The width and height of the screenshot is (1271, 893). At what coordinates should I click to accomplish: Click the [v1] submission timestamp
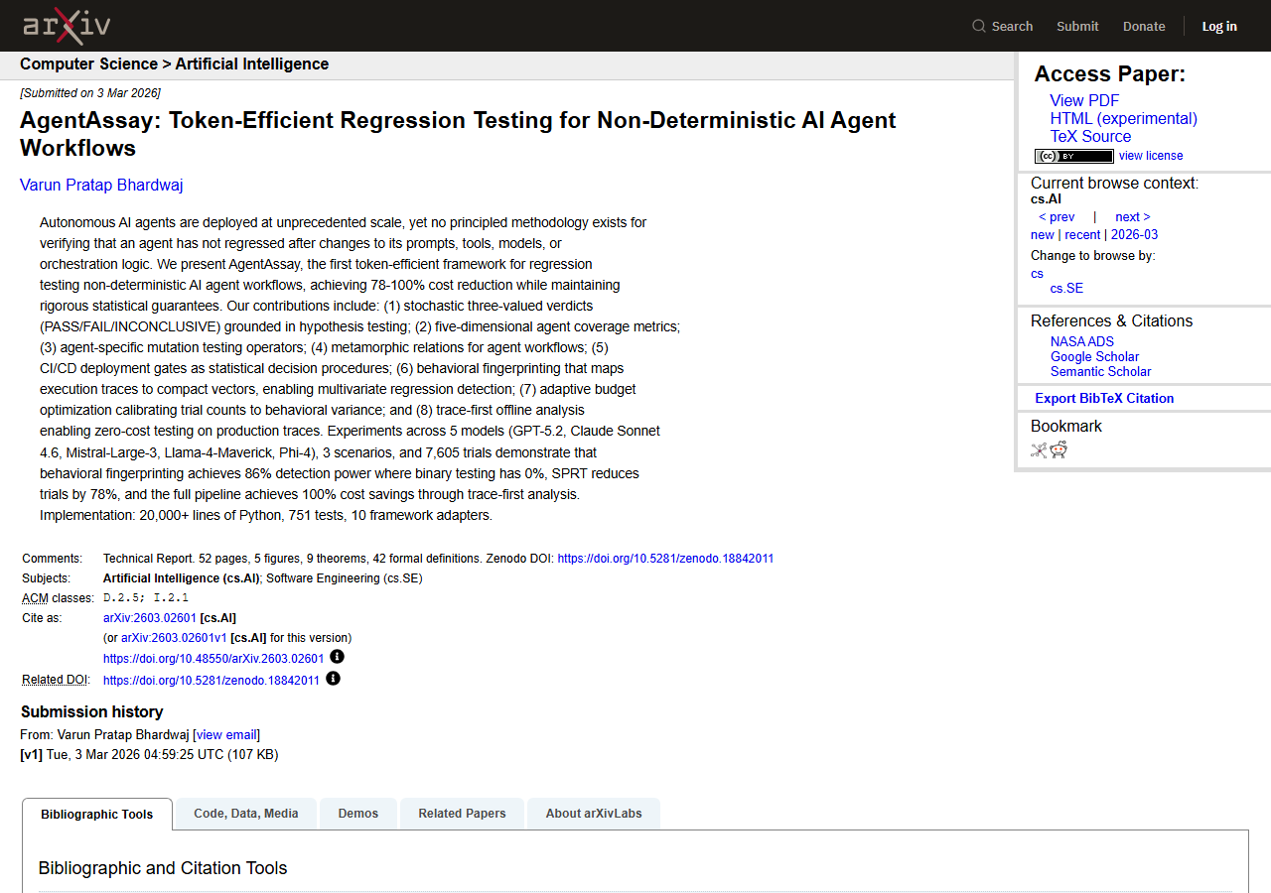point(149,755)
